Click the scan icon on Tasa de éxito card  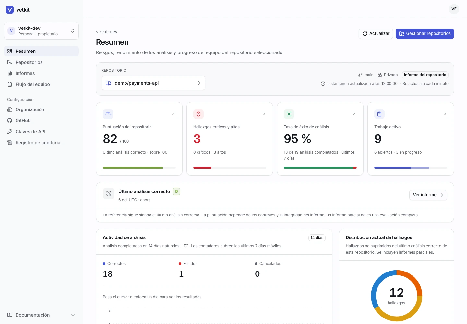click(x=289, y=114)
